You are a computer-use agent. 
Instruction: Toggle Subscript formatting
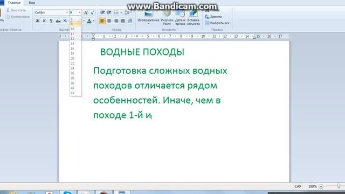65,21
